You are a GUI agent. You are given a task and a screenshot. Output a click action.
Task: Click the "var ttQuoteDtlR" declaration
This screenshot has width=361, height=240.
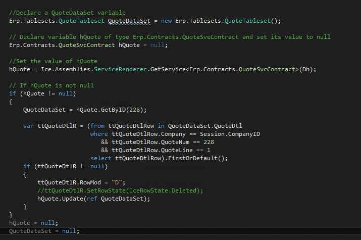pos(49,126)
